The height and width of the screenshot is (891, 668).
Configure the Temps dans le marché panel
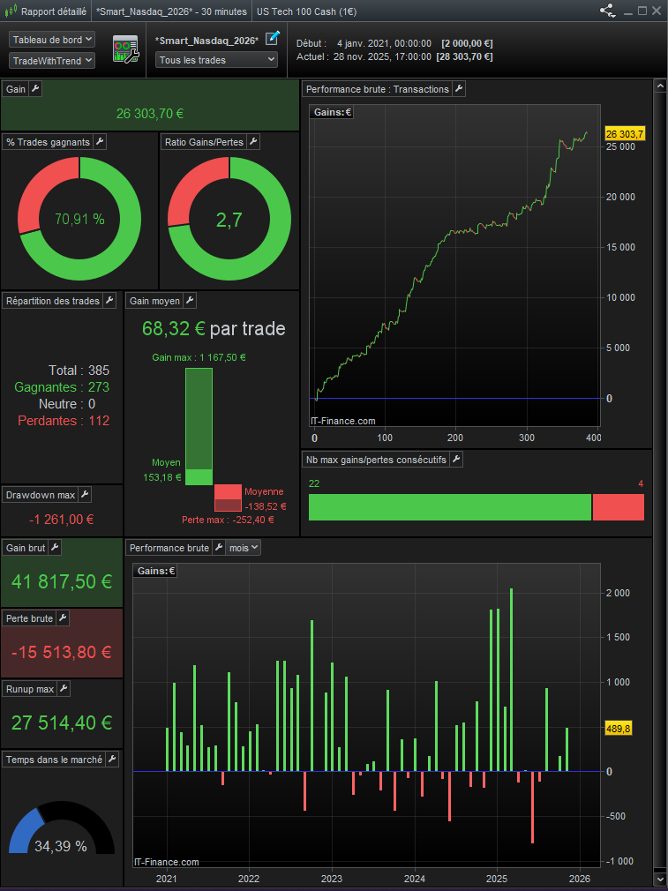pos(112,760)
